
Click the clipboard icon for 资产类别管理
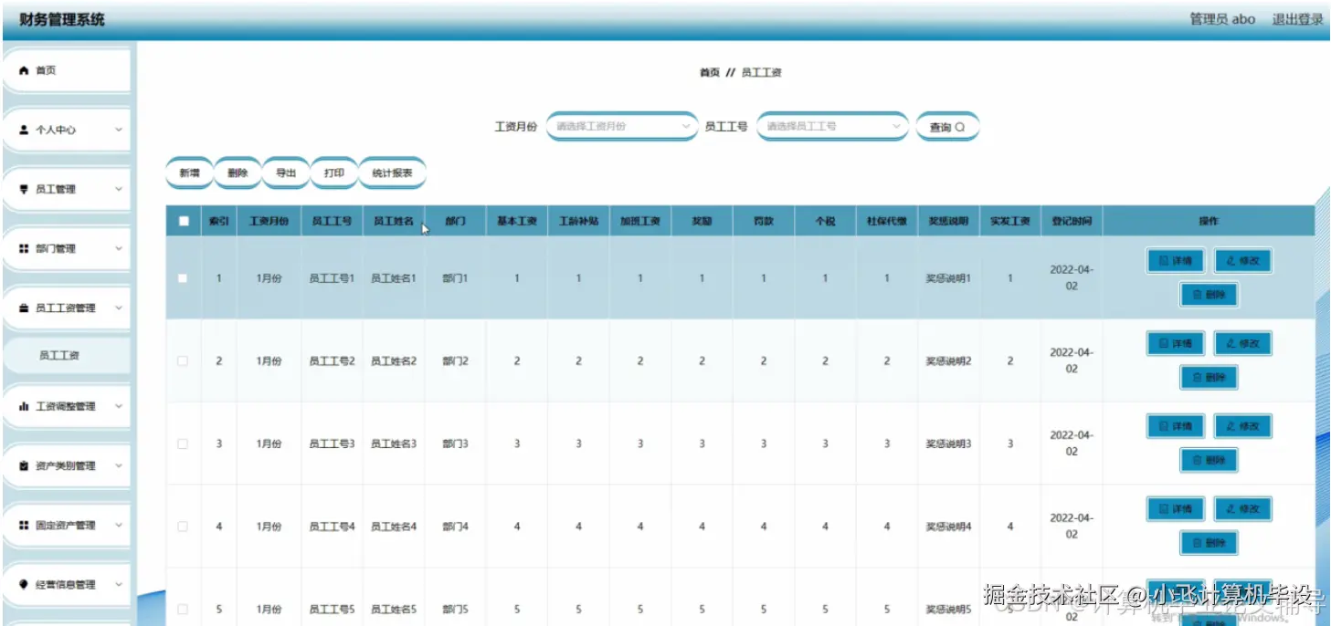25,465
